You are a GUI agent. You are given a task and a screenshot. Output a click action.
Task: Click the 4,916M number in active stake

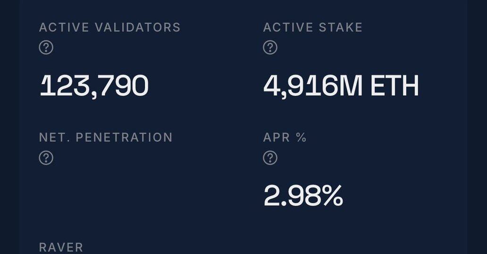tap(312, 86)
